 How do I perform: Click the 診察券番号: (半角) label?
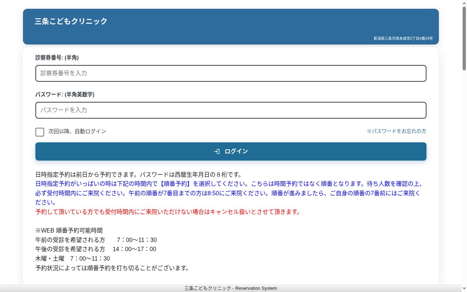(x=57, y=58)
